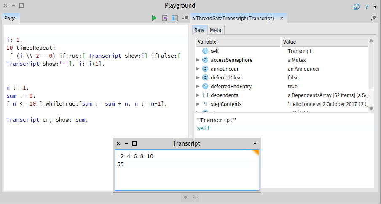Click the Publish/remote share icon
Screen dimensions: 381x204
click(165, 18)
